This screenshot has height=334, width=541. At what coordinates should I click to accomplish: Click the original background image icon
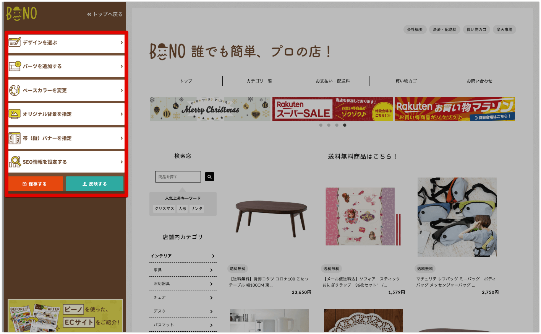click(x=15, y=114)
